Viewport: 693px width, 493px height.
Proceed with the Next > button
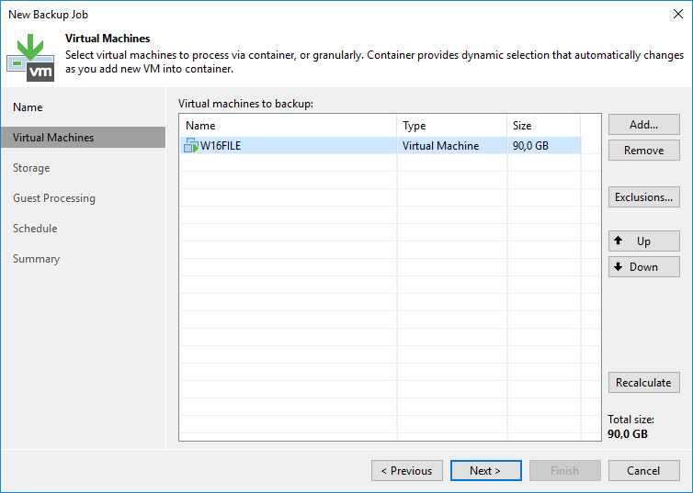coord(485,471)
